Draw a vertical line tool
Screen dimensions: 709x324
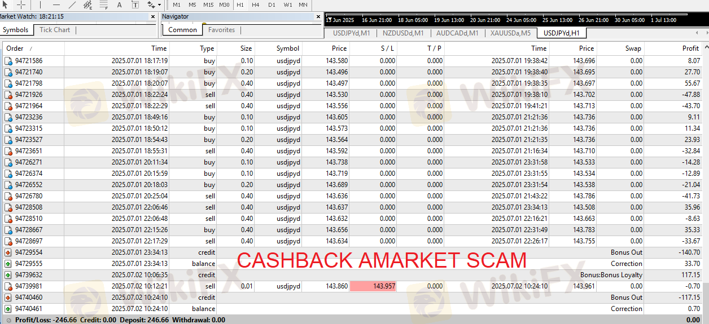(x=41, y=5)
